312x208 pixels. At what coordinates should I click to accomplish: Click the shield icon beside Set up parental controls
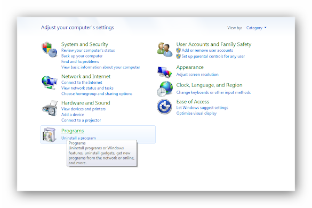[x=178, y=57]
